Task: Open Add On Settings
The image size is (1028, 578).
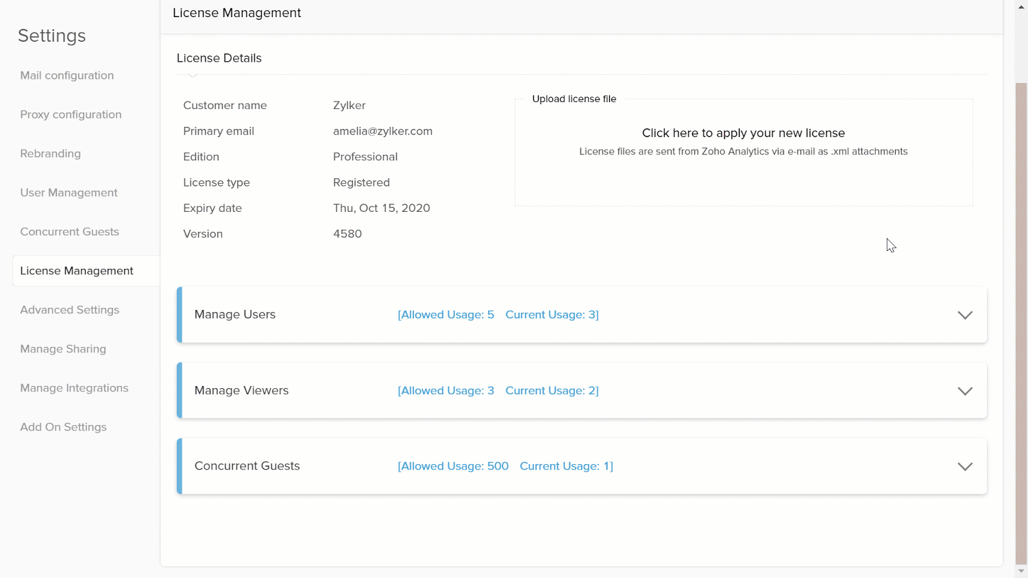Action: click(63, 427)
